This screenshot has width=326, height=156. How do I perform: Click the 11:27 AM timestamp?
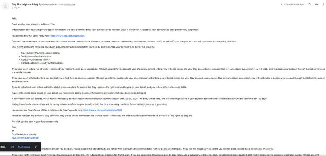pos(293,4)
